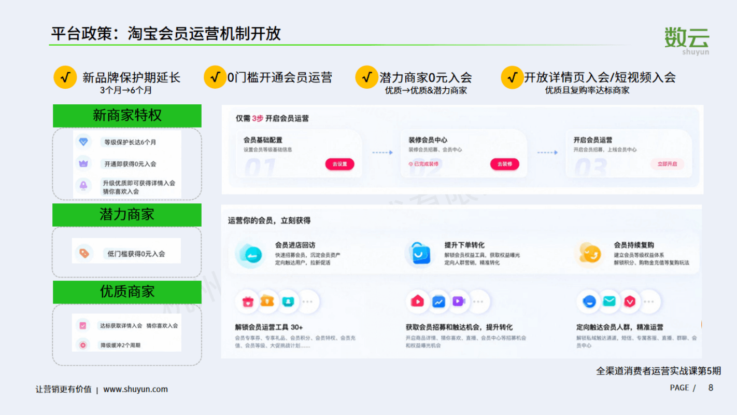Click the 优质且复购率达标商家 subtitle

coord(587,90)
